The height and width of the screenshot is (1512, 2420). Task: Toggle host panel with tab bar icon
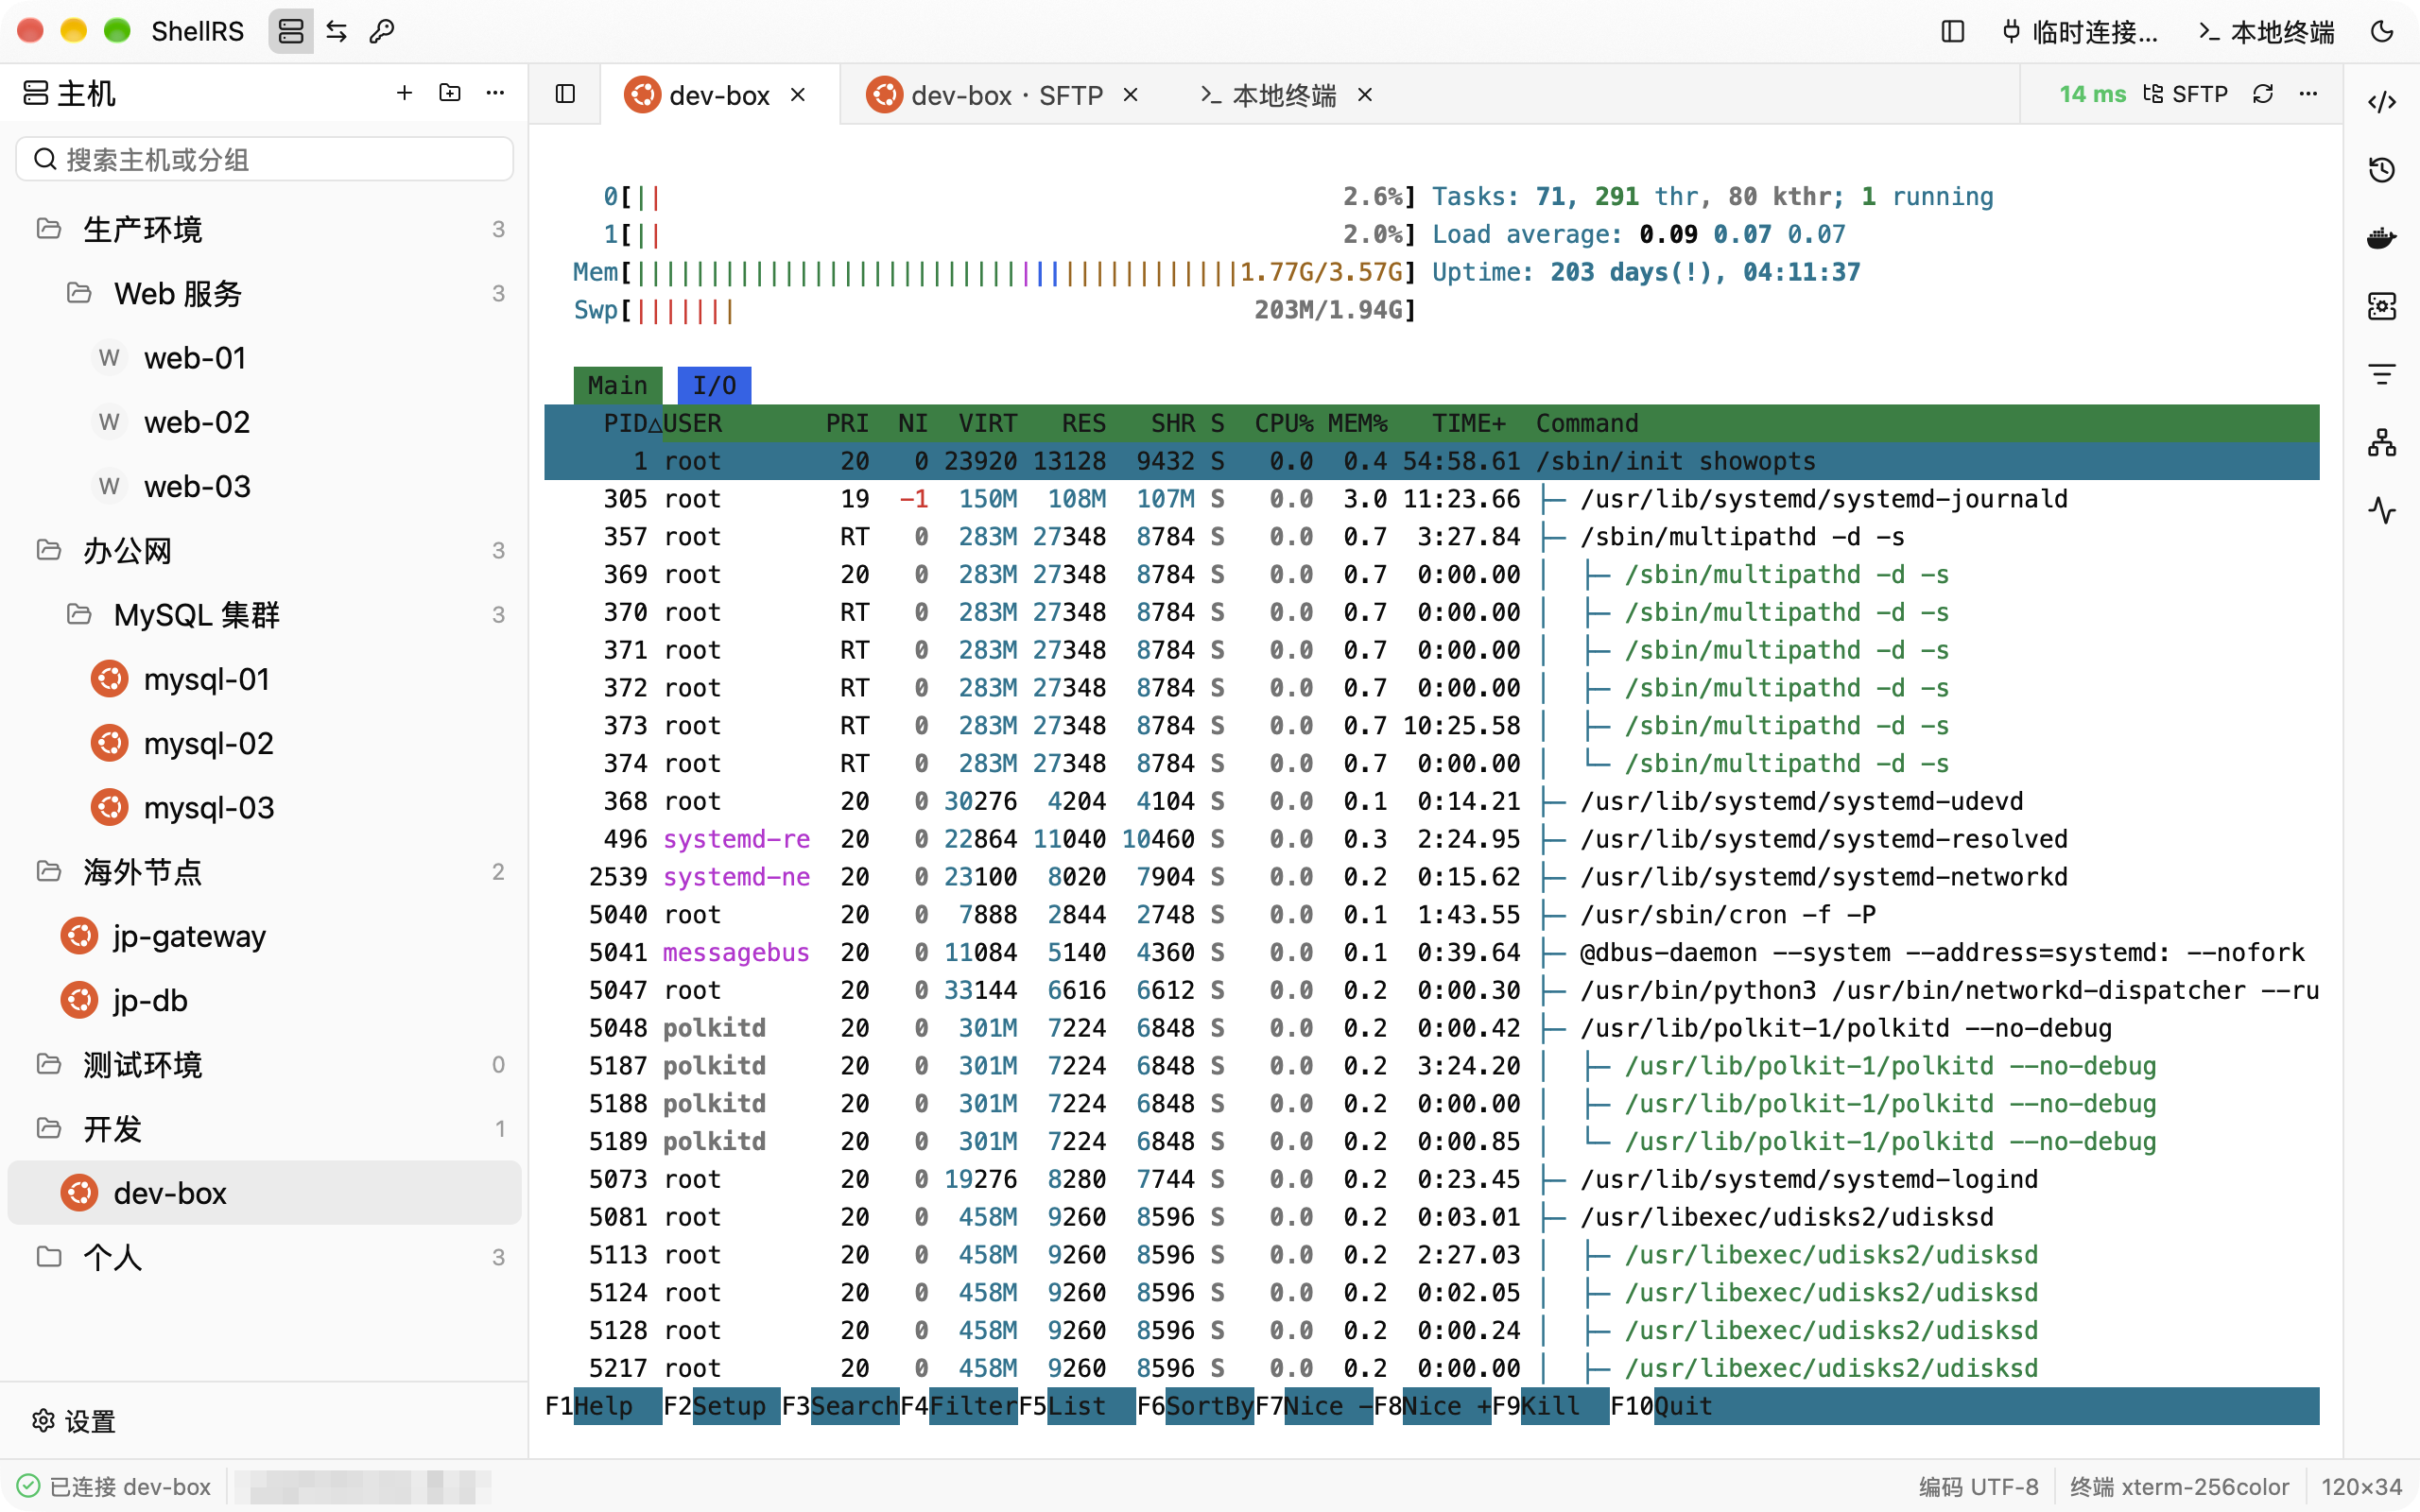point(565,94)
